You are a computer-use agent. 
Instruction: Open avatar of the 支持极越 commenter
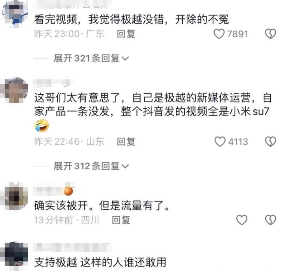tap(15, 256)
